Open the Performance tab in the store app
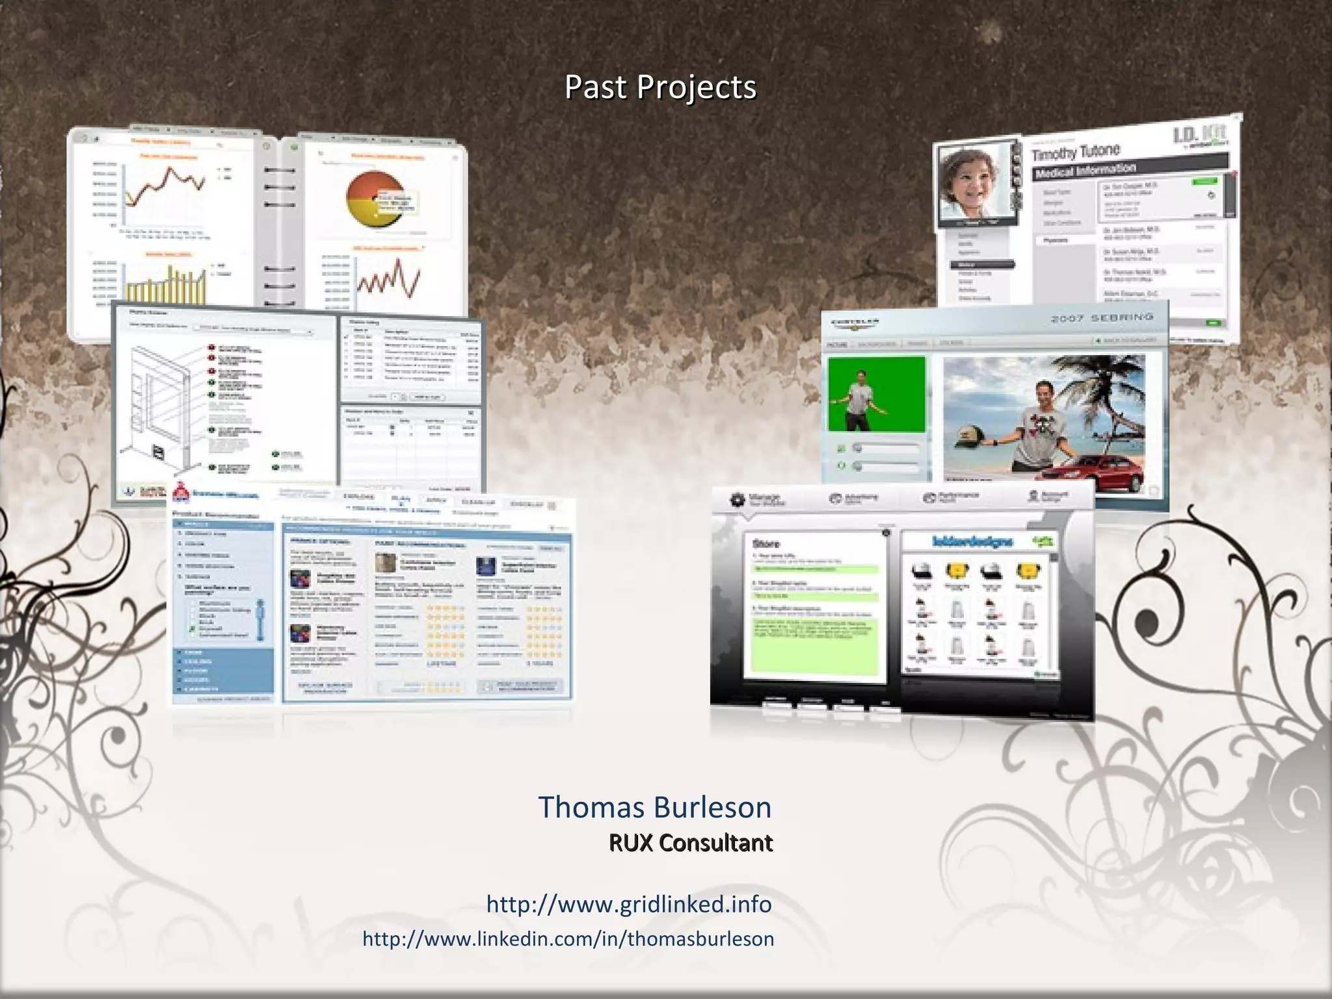The height and width of the screenshot is (999, 1332). [x=952, y=498]
